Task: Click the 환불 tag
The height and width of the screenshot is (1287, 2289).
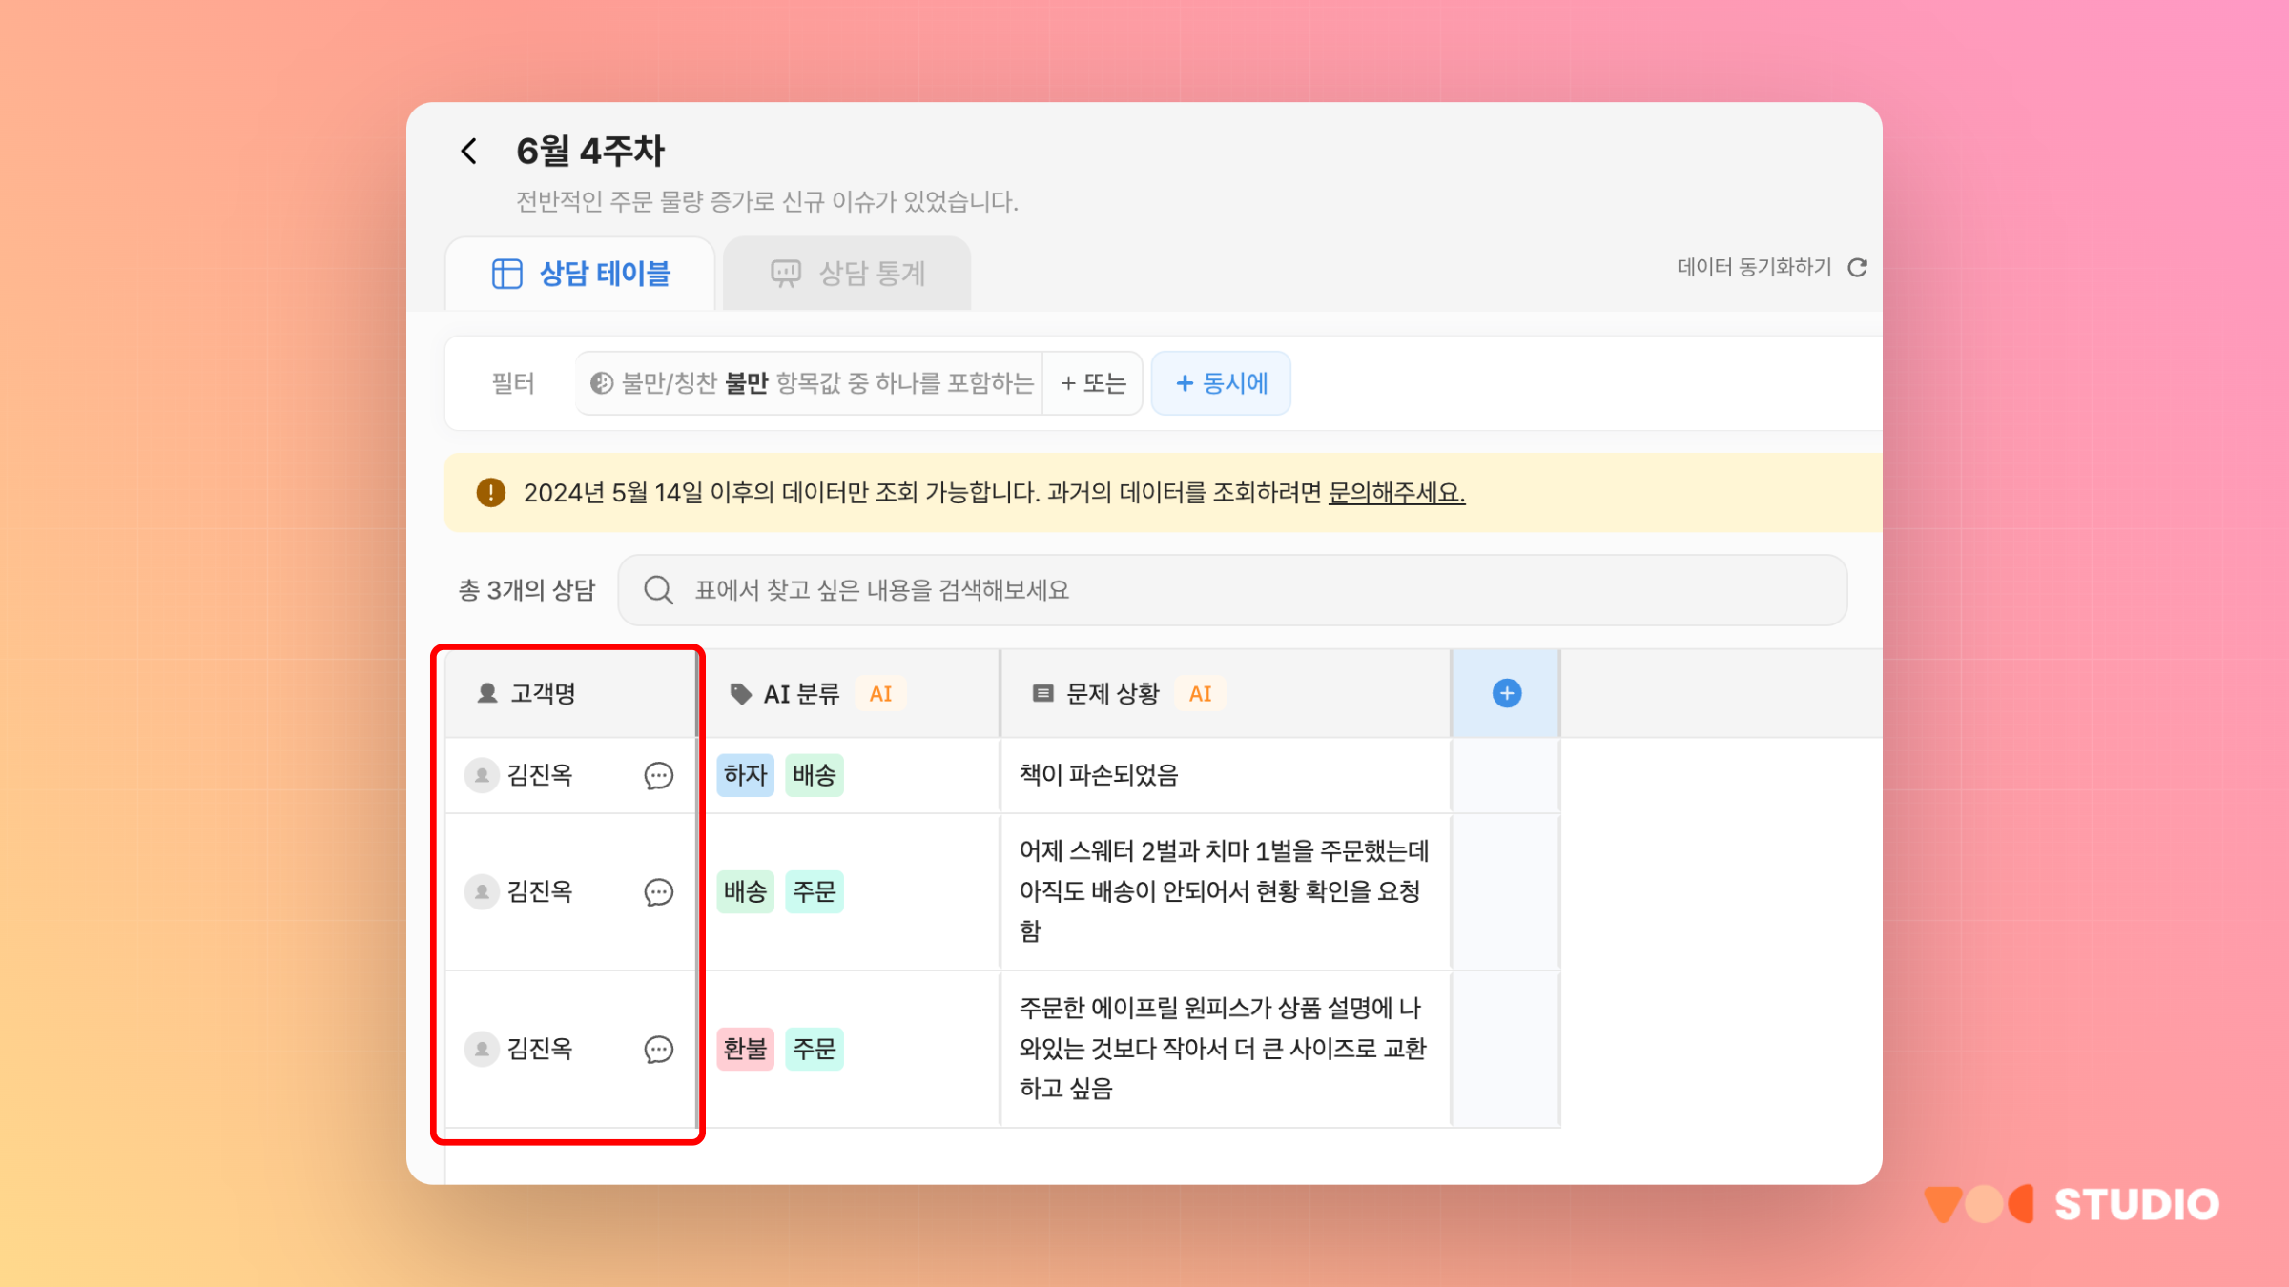Action: pos(745,1050)
